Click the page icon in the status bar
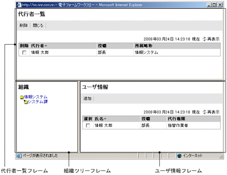Screen dimensions: 227x175 coord(19,156)
